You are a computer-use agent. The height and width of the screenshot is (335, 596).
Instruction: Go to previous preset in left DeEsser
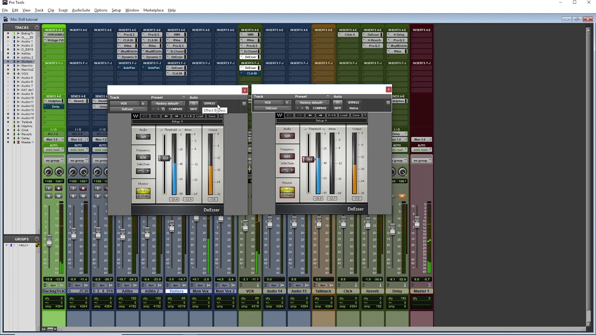(166, 116)
